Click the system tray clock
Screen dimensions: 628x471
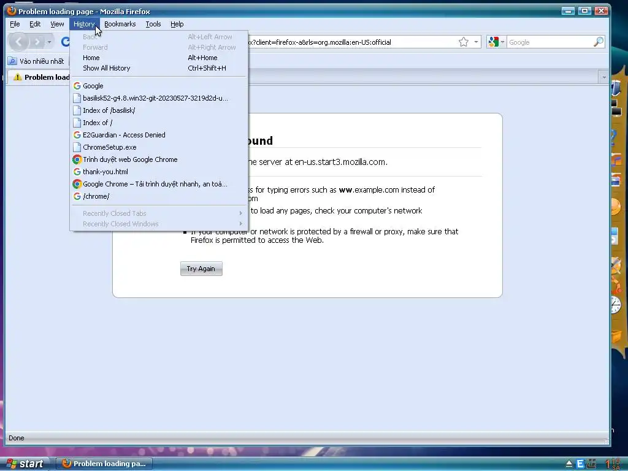613,464
